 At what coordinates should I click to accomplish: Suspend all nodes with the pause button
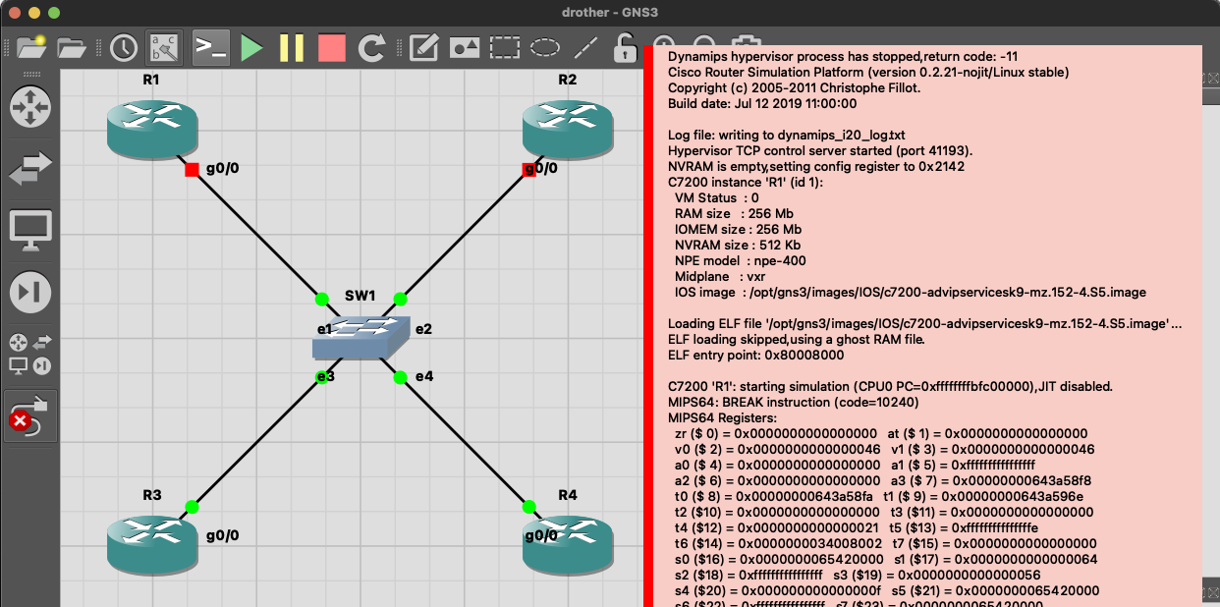point(292,46)
